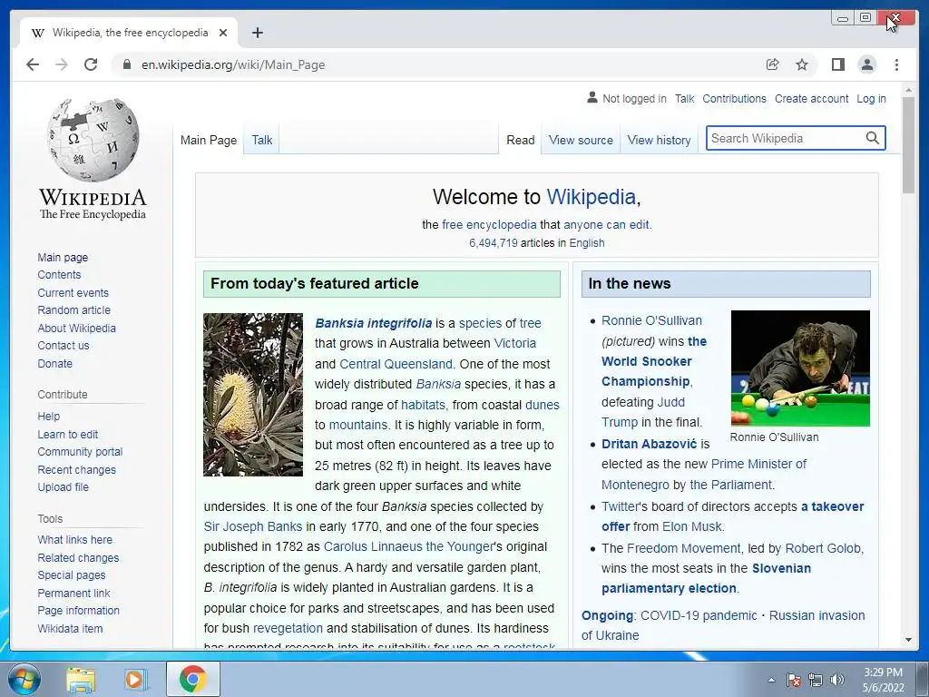Click About Wikipedia in the sidebar

76,328
